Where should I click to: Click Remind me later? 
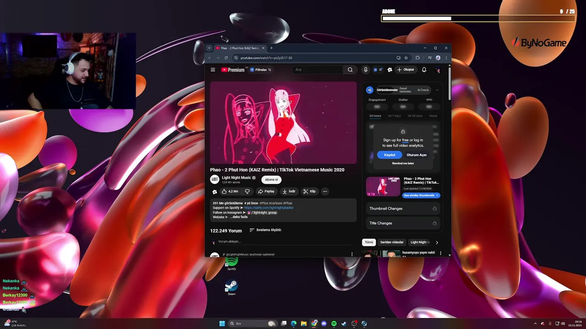[x=403, y=163]
